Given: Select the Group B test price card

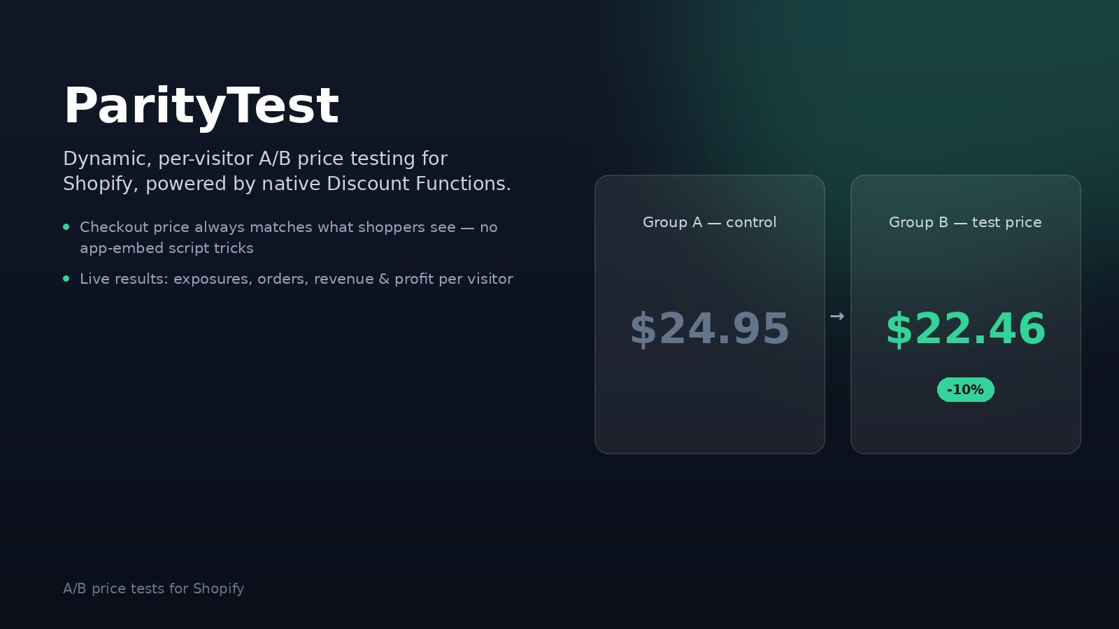Looking at the screenshot, I should (966, 314).
